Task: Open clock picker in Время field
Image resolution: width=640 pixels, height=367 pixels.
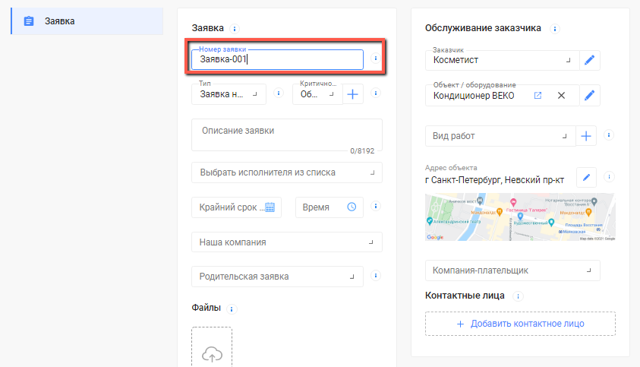Action: point(352,207)
